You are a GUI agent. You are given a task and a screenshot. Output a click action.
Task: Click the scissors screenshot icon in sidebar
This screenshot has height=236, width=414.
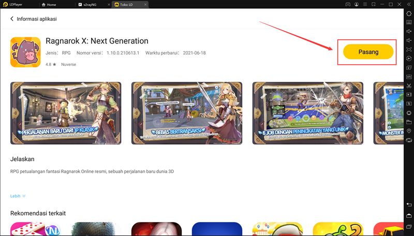coord(409,85)
